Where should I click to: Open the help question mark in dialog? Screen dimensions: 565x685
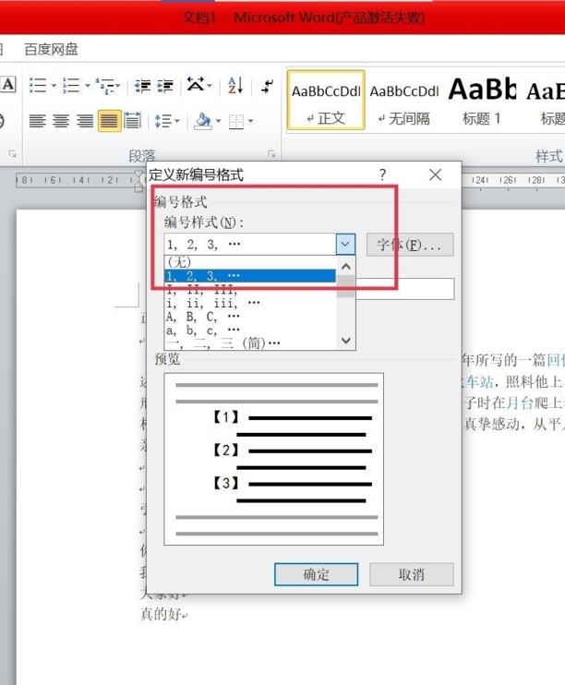pos(382,174)
